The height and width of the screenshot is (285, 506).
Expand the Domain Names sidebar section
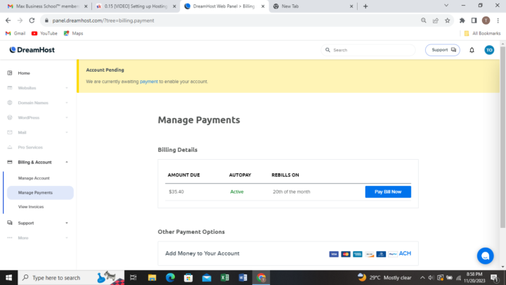tap(38, 103)
